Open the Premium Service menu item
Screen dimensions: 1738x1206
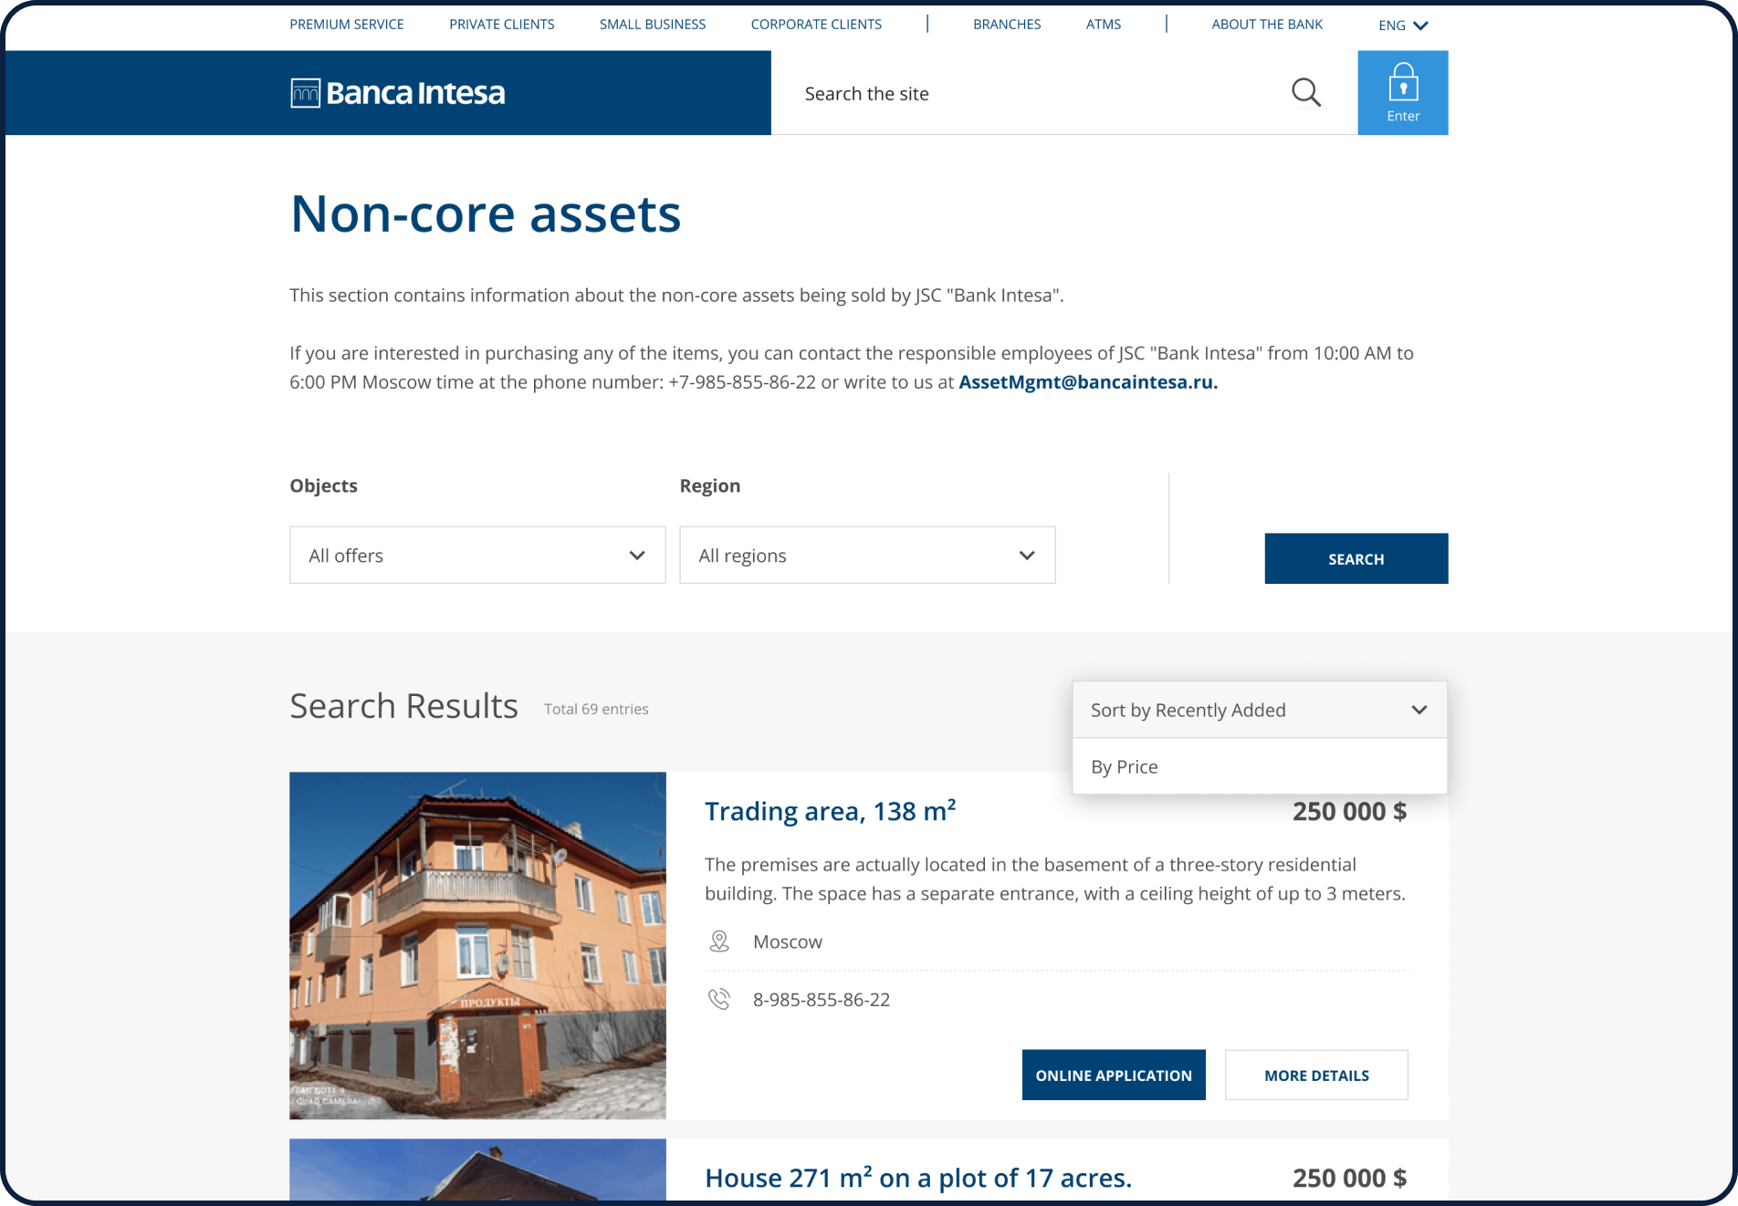[x=347, y=25]
